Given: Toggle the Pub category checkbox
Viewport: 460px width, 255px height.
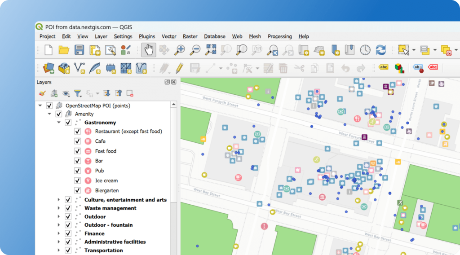Looking at the screenshot, I should pyautogui.click(x=77, y=171).
